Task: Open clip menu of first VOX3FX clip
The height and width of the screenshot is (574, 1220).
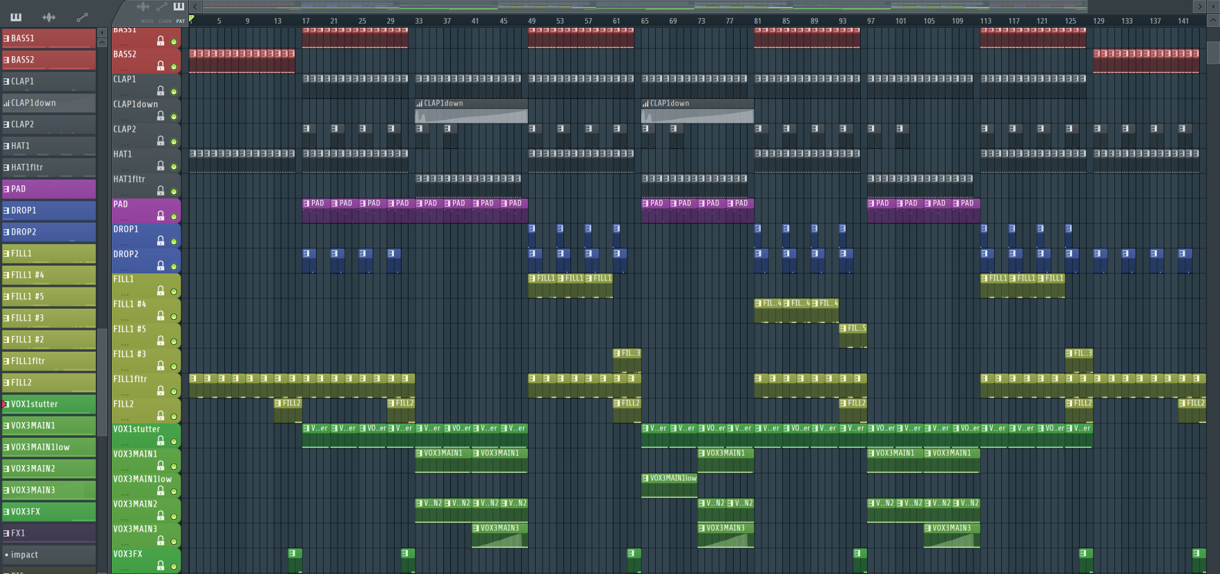Action: [292, 553]
